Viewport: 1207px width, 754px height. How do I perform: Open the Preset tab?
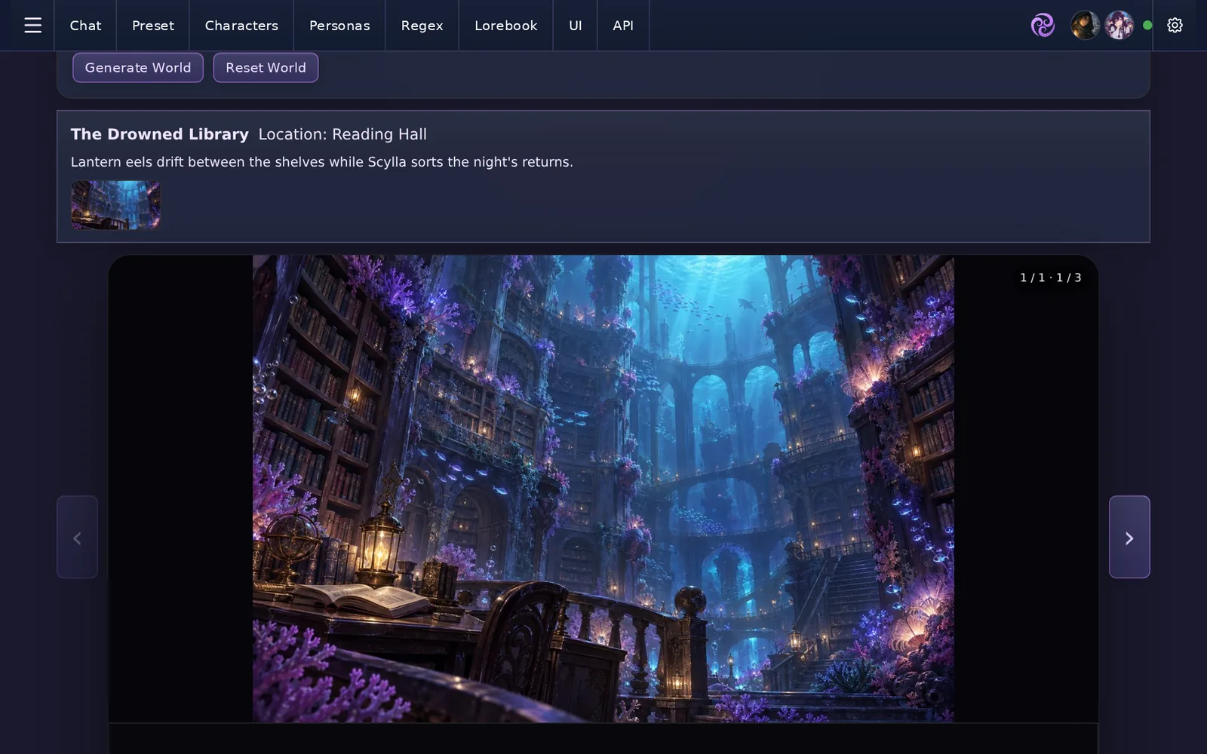tap(153, 26)
